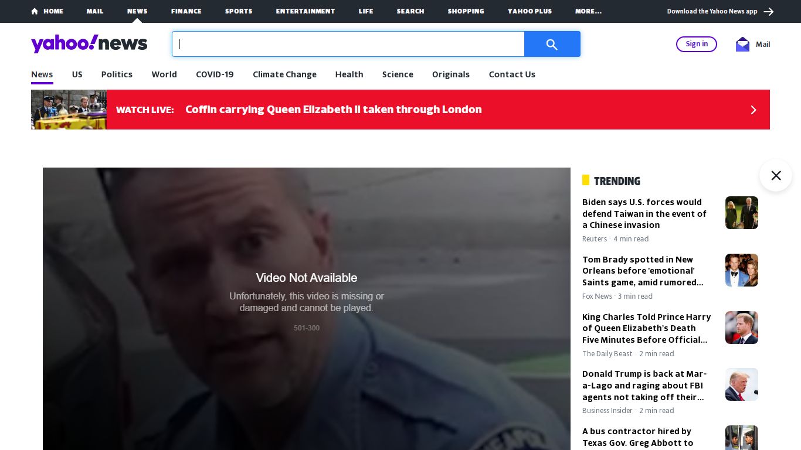The image size is (801, 450).
Task: Click the Sign in button
Action: 697,44
